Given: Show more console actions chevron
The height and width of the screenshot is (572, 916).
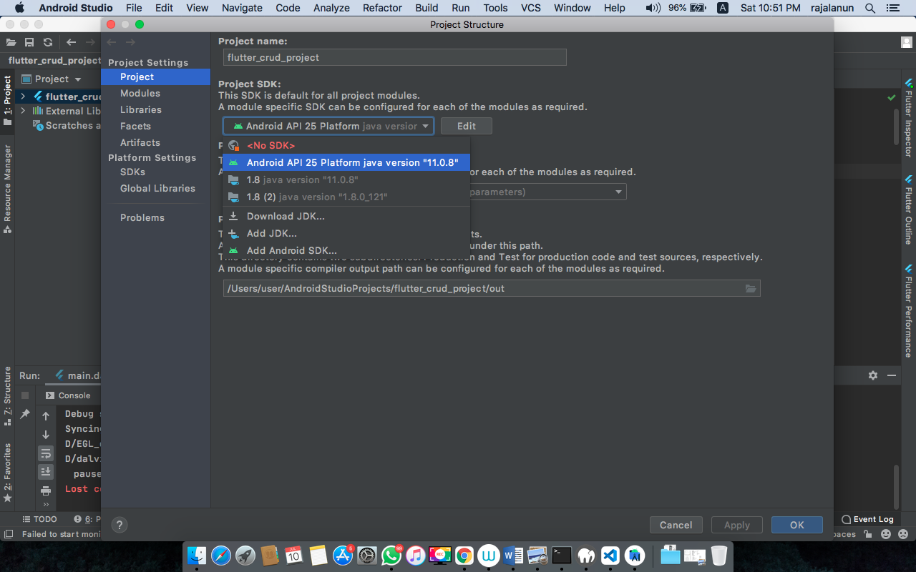Looking at the screenshot, I should [x=46, y=504].
